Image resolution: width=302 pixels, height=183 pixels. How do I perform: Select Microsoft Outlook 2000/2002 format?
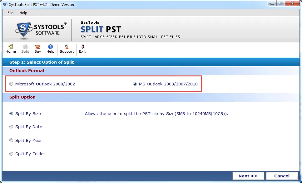(x=42, y=84)
